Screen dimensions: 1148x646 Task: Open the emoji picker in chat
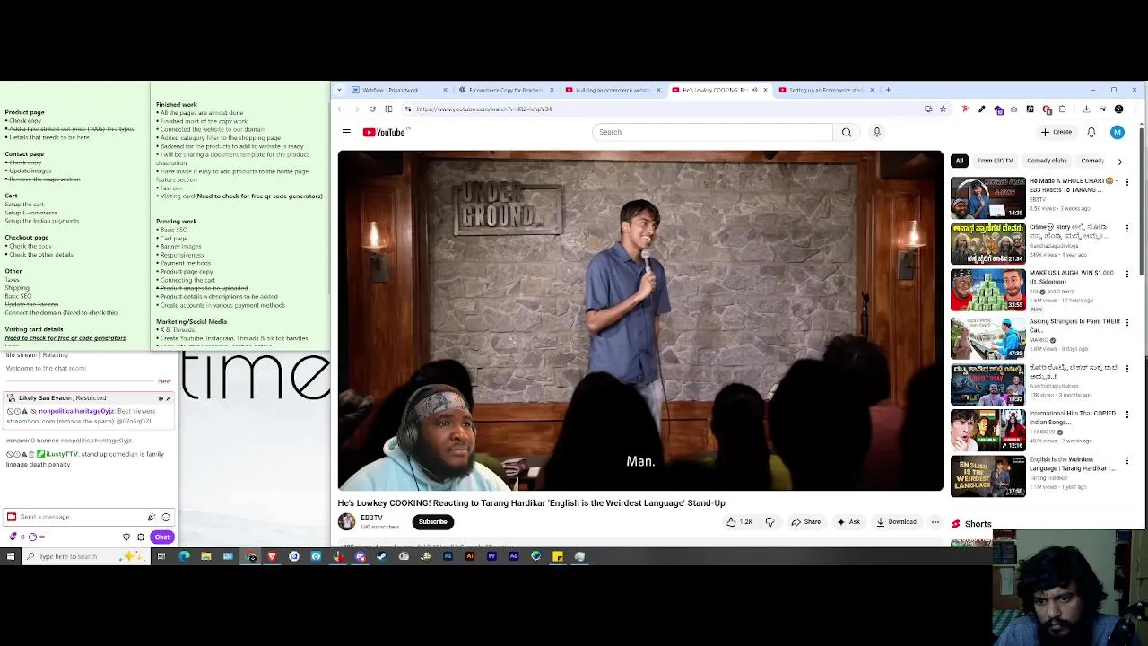pyautogui.click(x=165, y=517)
